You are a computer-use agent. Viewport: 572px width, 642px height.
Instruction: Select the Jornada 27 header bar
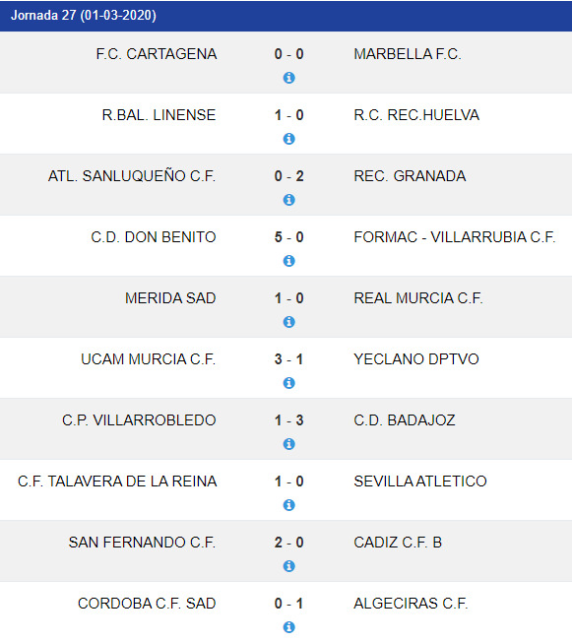286,16
